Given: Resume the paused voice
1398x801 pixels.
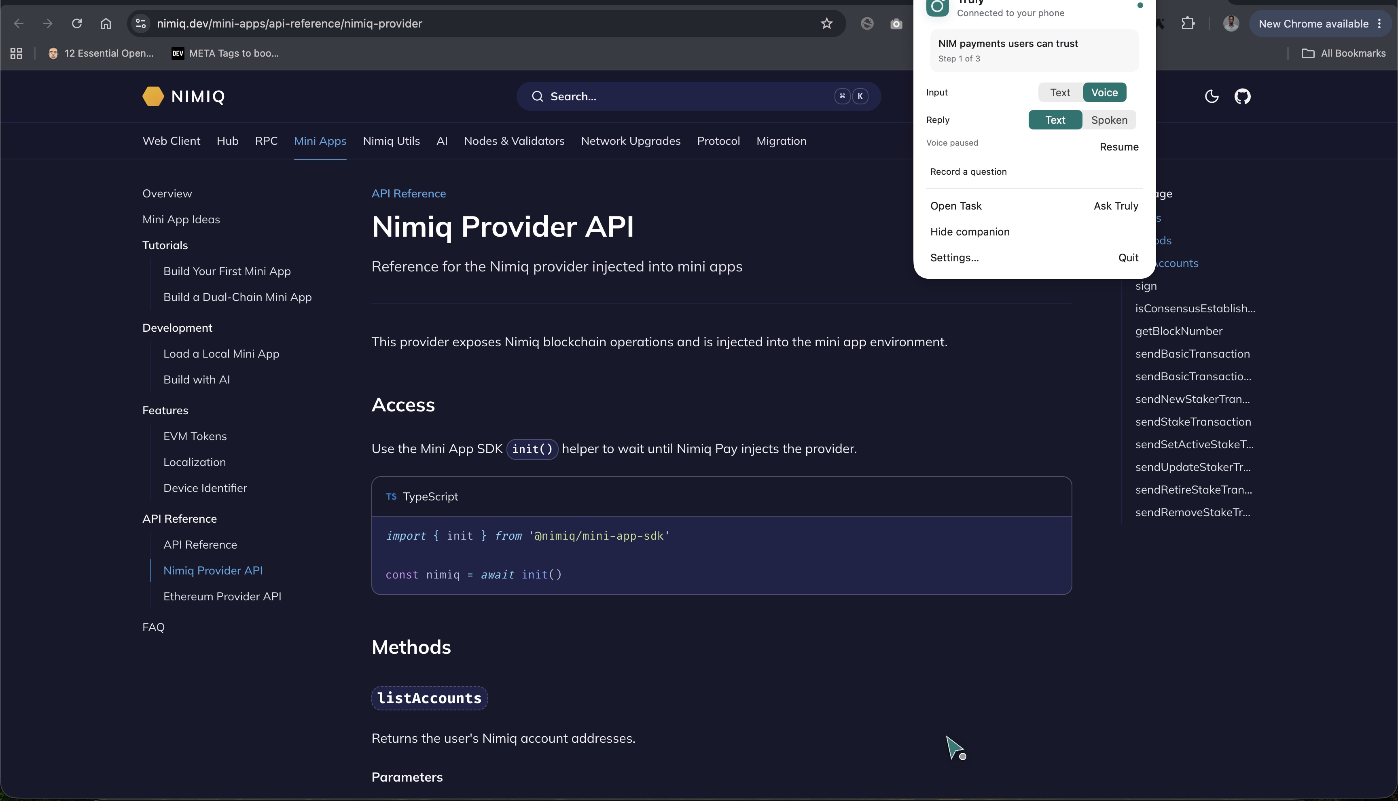Looking at the screenshot, I should coord(1118,147).
